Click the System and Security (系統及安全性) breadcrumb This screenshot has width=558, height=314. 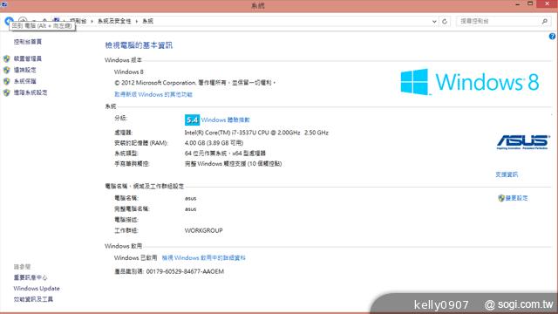(x=114, y=21)
